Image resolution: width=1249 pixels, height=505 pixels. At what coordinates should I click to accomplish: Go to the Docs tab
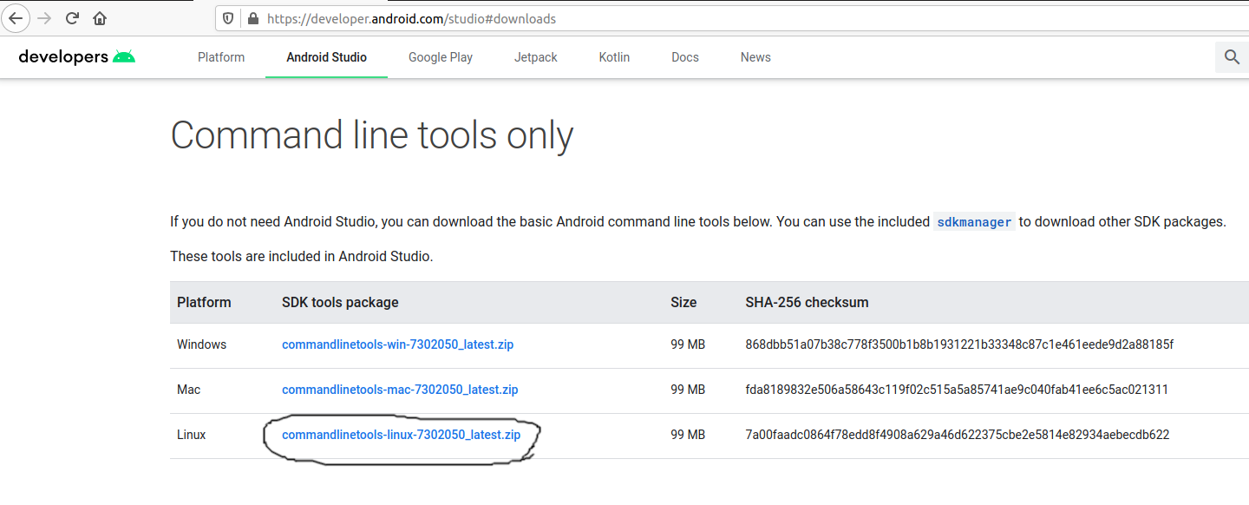coord(685,57)
